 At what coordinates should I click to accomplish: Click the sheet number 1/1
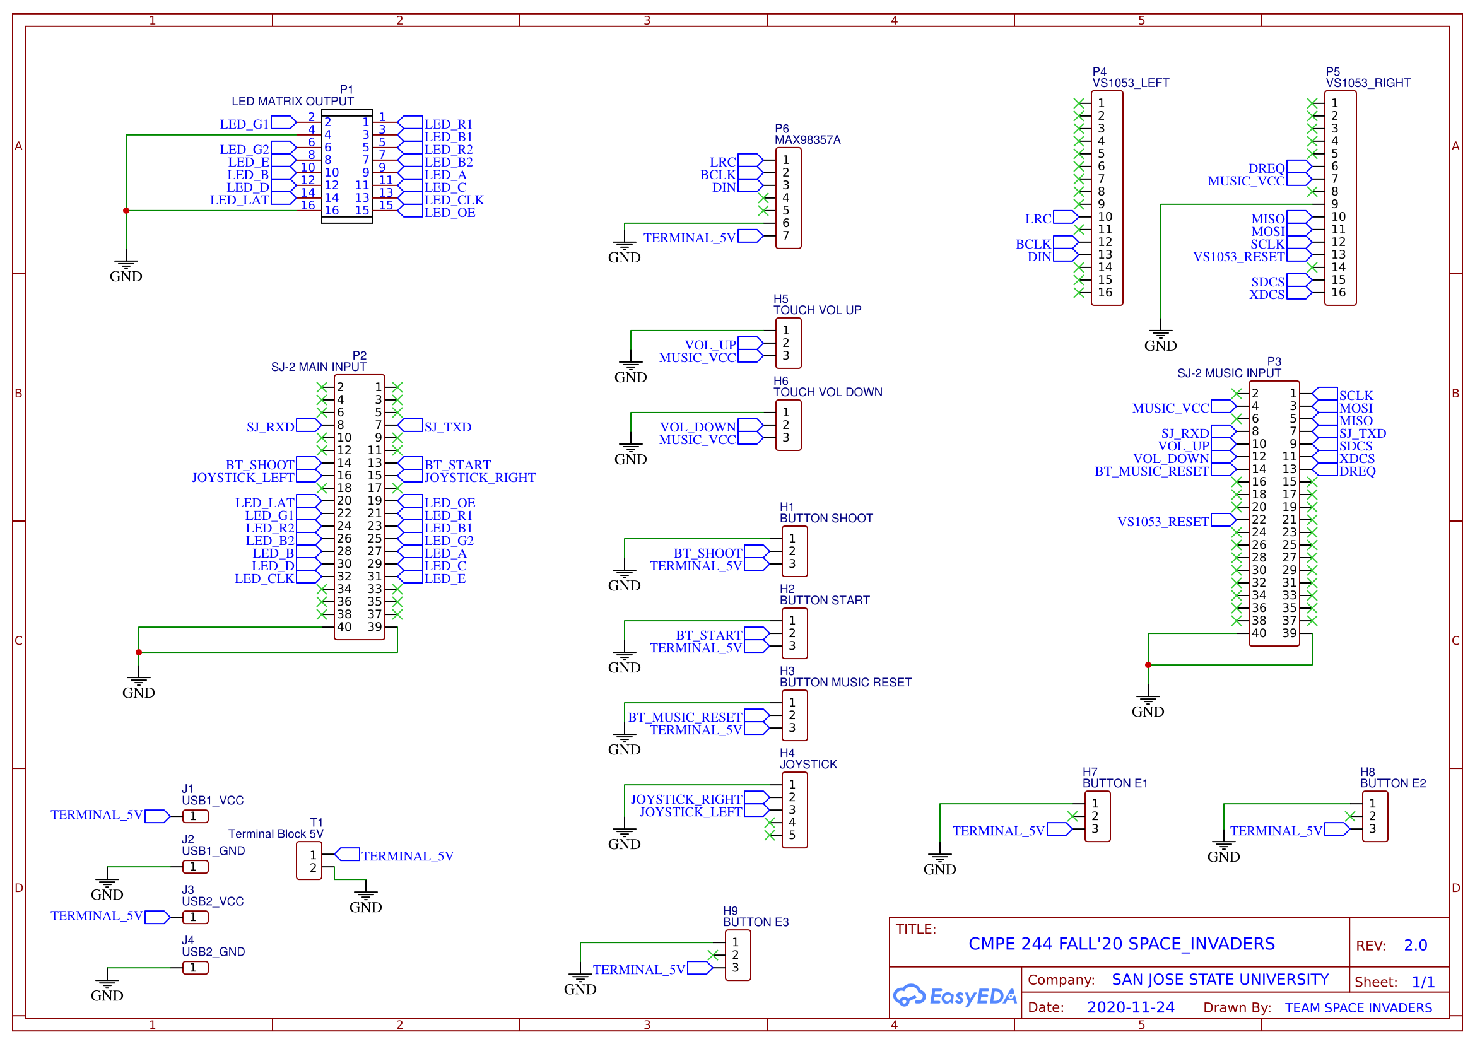pos(1423,982)
